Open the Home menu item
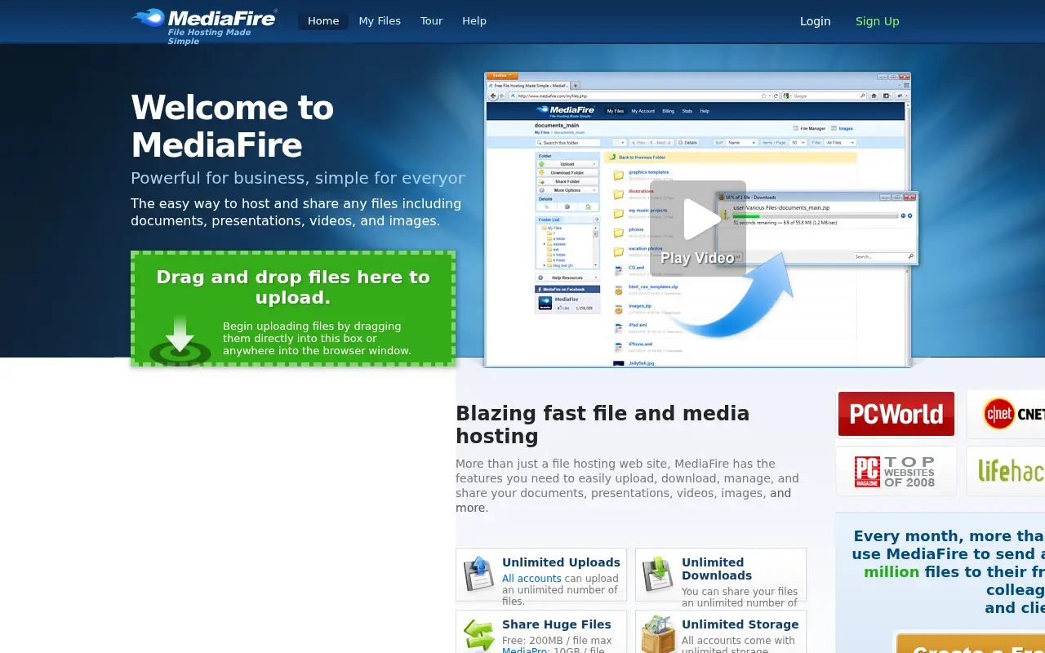The image size is (1045, 653). point(323,21)
